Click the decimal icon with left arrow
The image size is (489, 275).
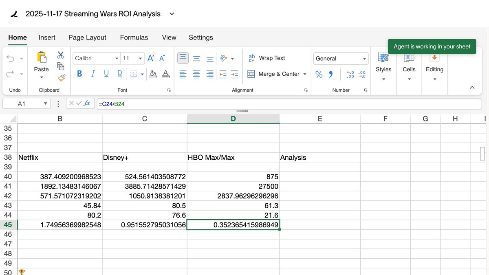click(350, 74)
